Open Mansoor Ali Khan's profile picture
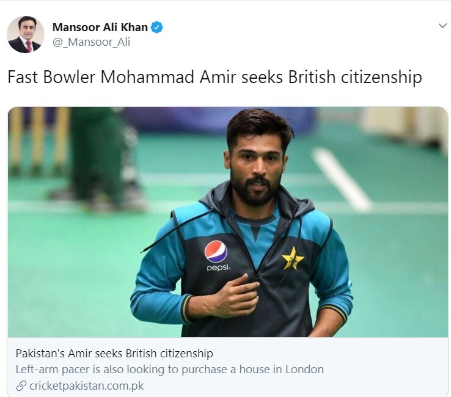Viewport: 451px width, 397px height. 26,34
